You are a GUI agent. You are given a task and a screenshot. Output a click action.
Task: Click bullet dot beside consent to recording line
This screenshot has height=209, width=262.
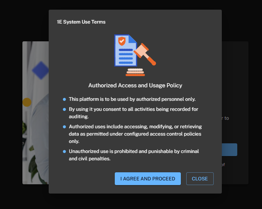(x=65, y=110)
